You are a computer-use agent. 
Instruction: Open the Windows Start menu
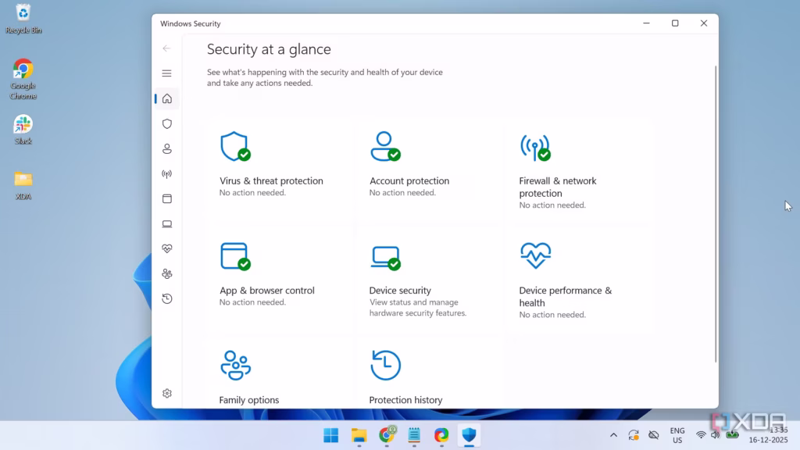(331, 435)
